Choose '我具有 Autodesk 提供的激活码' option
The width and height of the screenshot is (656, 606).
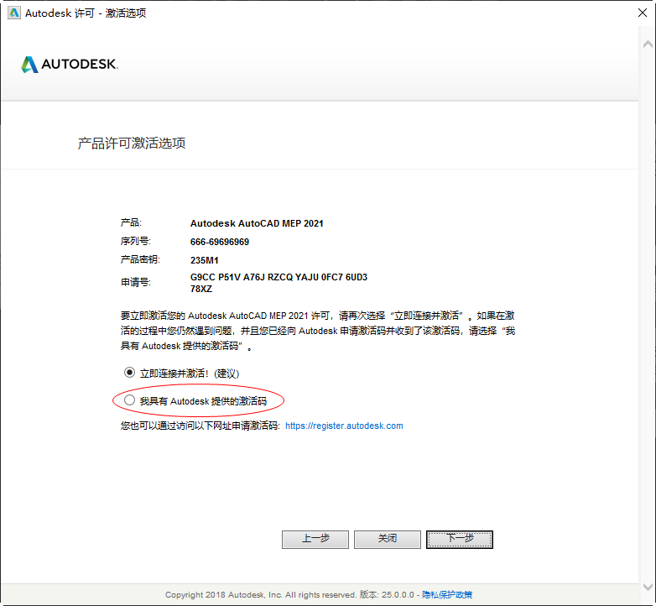tap(130, 400)
